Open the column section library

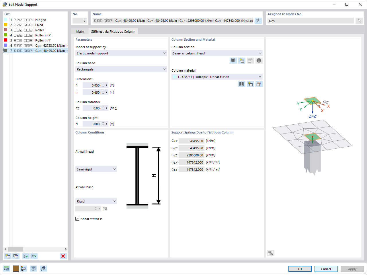tap(233, 60)
